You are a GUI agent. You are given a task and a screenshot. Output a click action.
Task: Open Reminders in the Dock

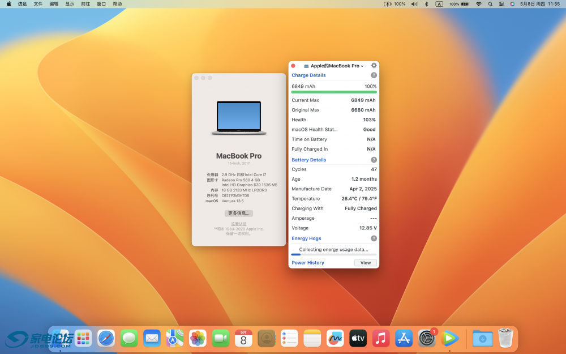click(289, 339)
